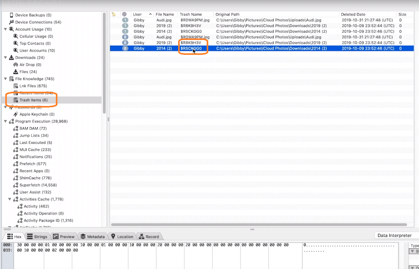Select the Apple Keychain key icon
The width and height of the screenshot is (419, 269).
point(15,114)
